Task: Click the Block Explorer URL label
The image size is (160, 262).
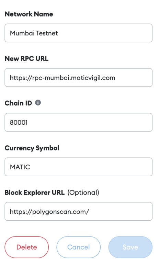Action: pyautogui.click(x=34, y=192)
